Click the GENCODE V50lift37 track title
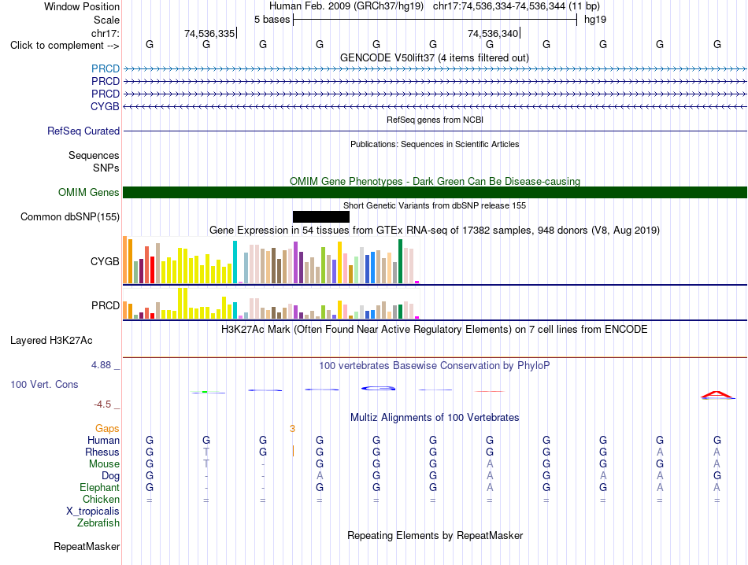 435,58
